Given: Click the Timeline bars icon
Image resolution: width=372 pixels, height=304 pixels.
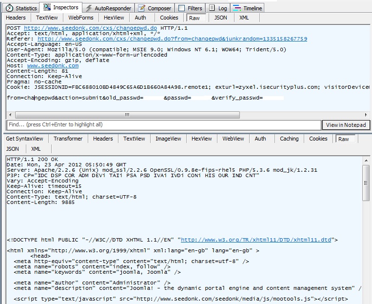Looking at the screenshot, I should point(237,8).
